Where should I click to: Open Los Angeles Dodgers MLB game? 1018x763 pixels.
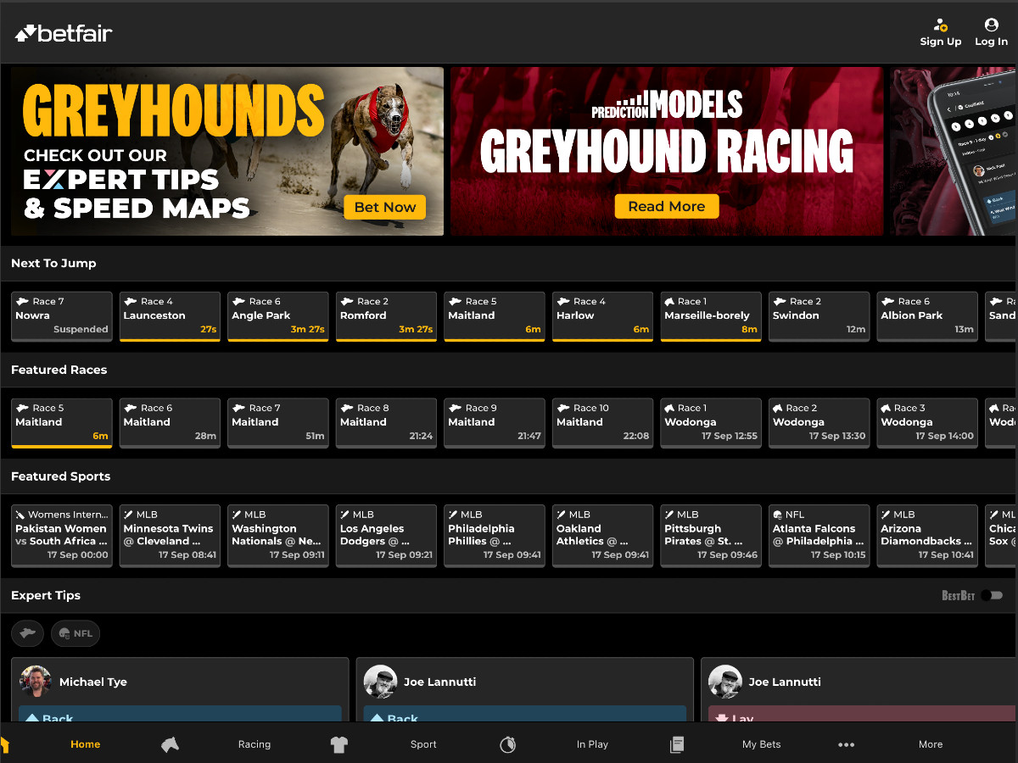coord(386,536)
